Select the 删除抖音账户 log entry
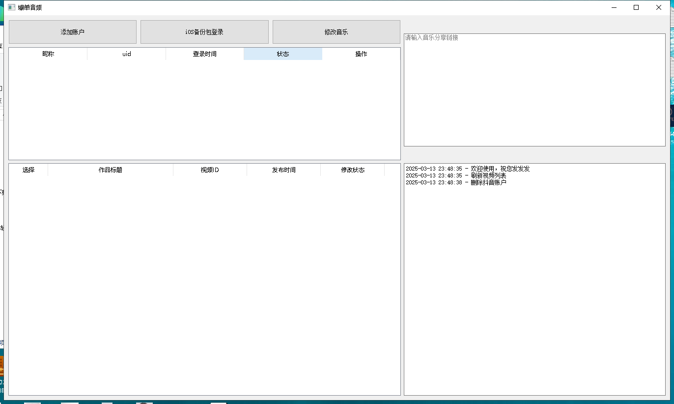Viewport: 674px width, 404px height. coord(456,182)
